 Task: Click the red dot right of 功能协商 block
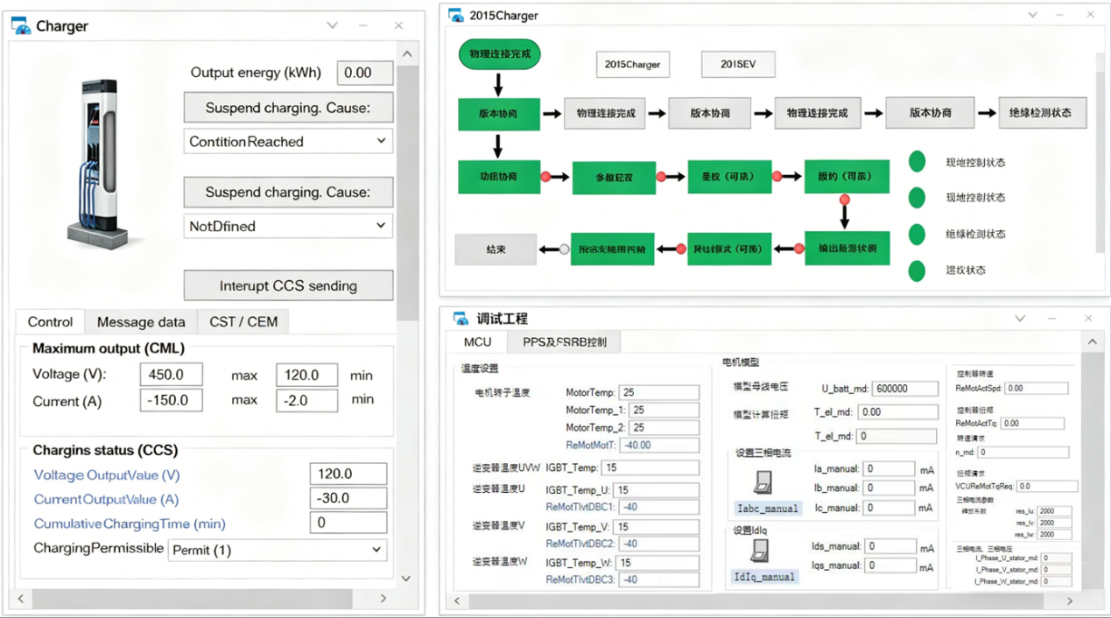click(x=545, y=177)
